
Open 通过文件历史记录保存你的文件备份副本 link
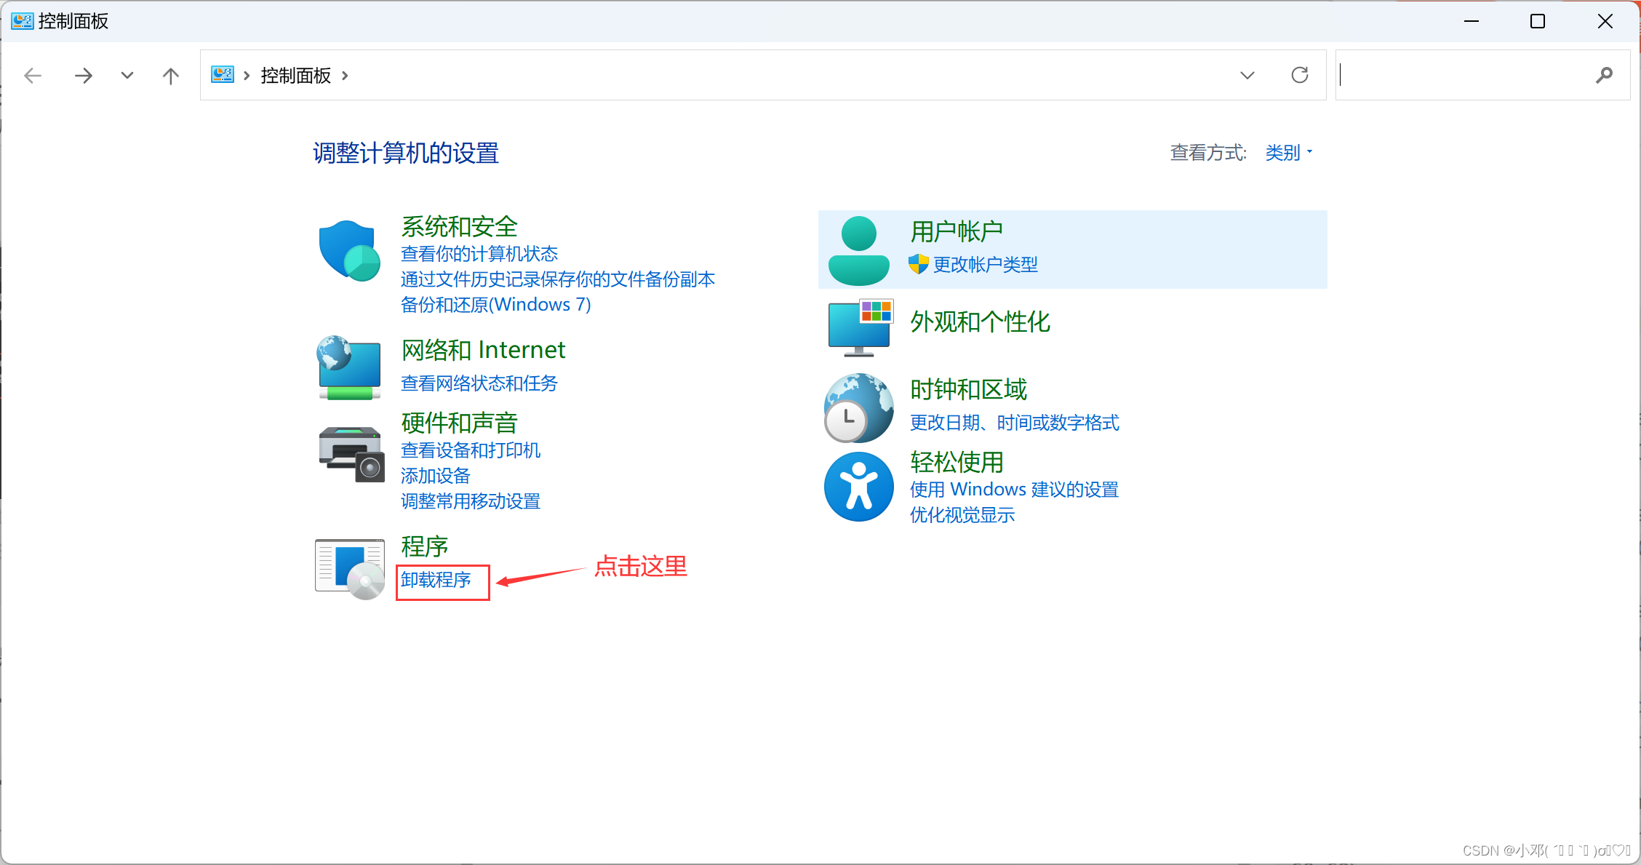[x=558, y=279]
